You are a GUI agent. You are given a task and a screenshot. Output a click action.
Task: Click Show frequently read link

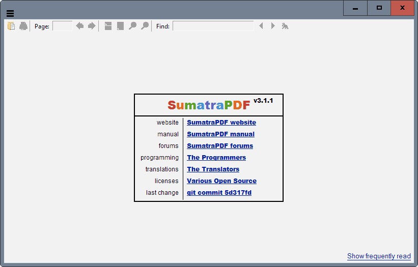(379, 256)
